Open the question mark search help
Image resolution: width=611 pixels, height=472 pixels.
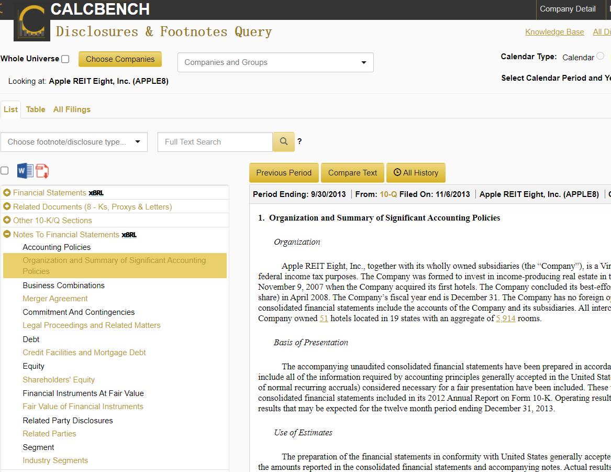point(299,141)
